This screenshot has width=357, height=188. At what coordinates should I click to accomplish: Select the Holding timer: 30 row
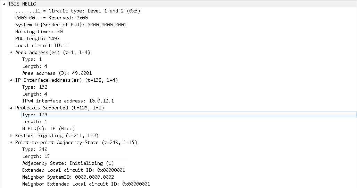39,32
